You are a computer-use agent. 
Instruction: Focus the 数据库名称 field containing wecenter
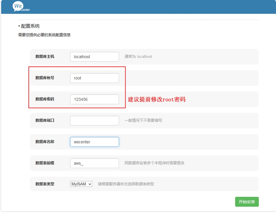94,142
